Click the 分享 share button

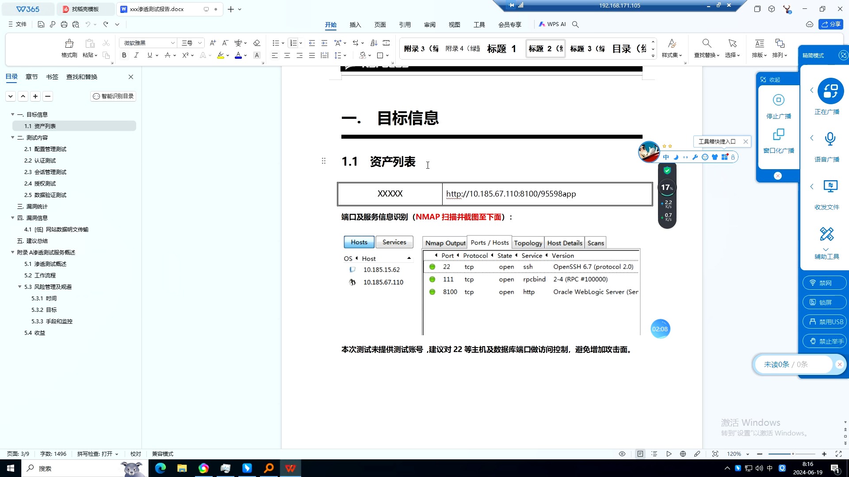coord(830,24)
